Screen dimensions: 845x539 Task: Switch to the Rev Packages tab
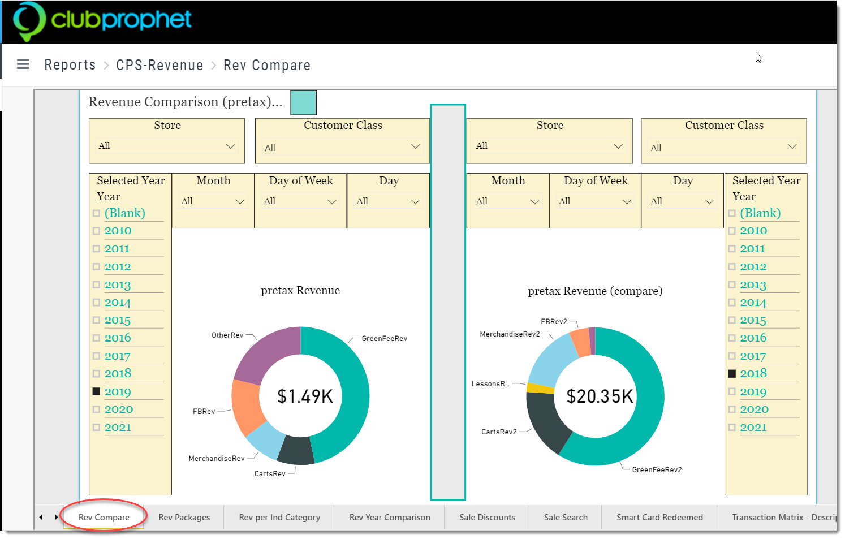pyautogui.click(x=184, y=518)
